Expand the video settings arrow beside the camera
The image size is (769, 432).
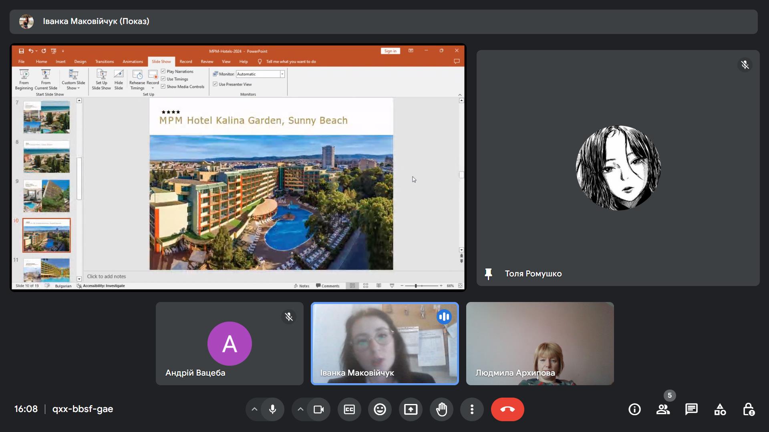[300, 409]
